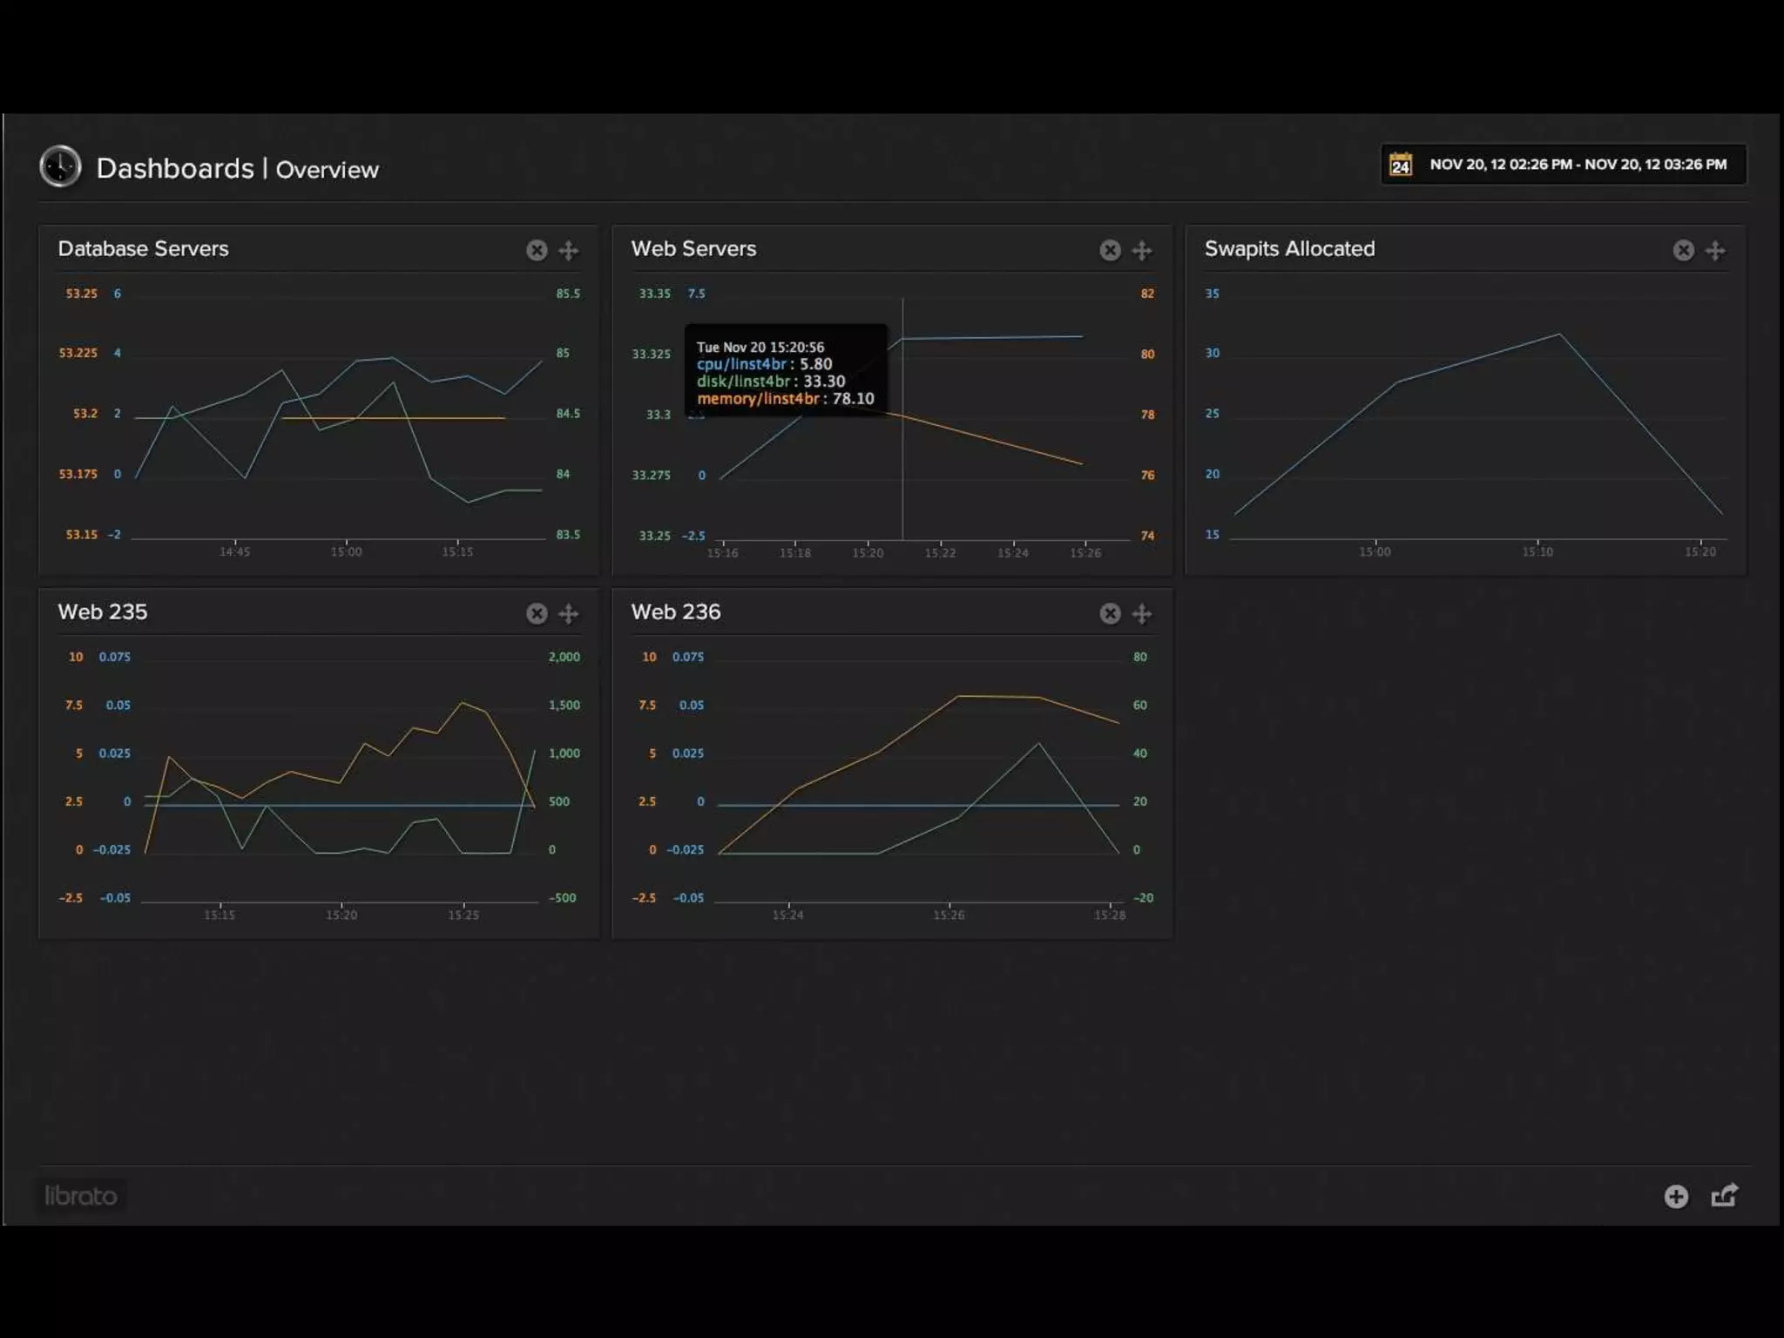
Task: Click the clock logo icon beside Dashboards
Action: click(x=60, y=166)
